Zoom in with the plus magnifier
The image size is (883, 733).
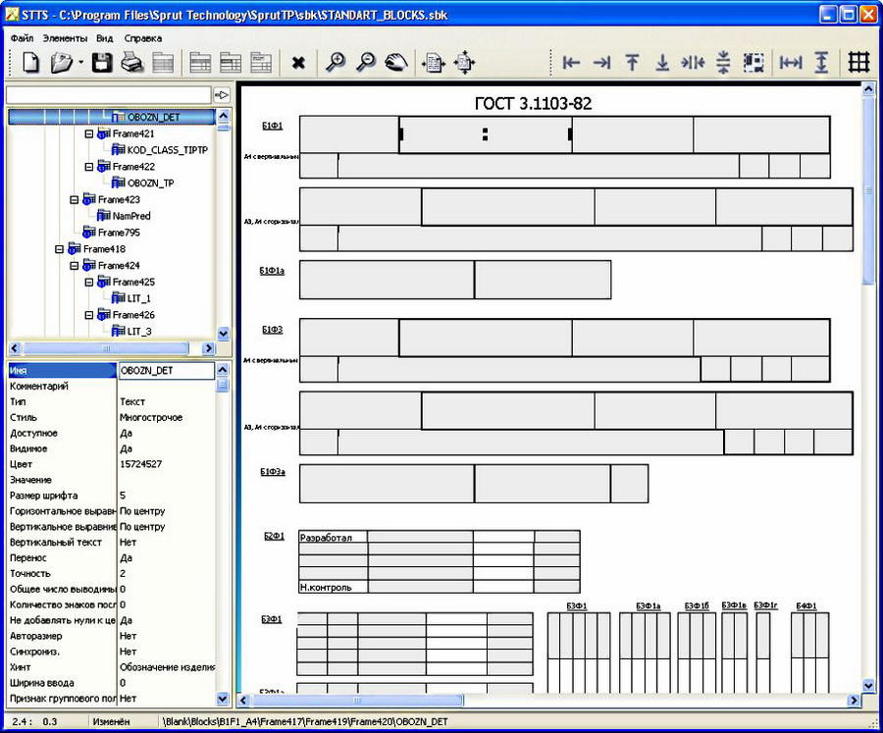tap(336, 64)
